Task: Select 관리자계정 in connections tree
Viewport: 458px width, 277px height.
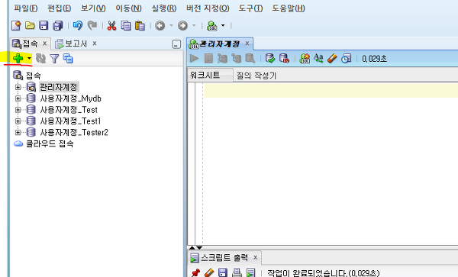Action: [59, 87]
